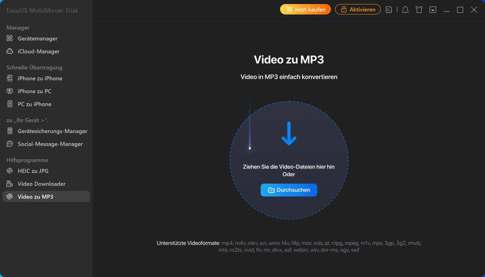Click the Jetzt kaufen button
This screenshot has width=485, height=277.
[305, 9]
